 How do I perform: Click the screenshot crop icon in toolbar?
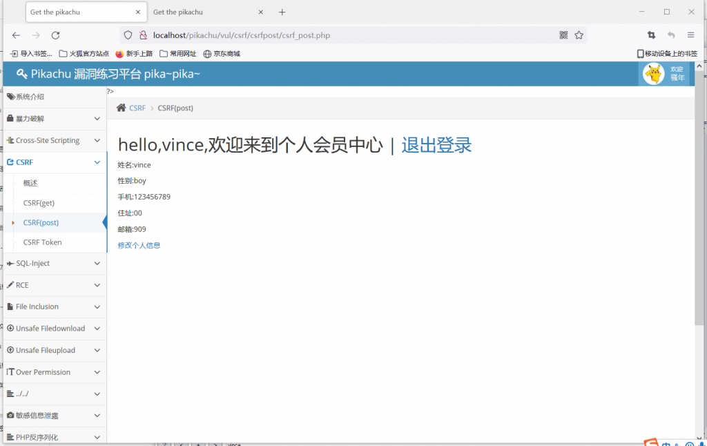tap(651, 35)
